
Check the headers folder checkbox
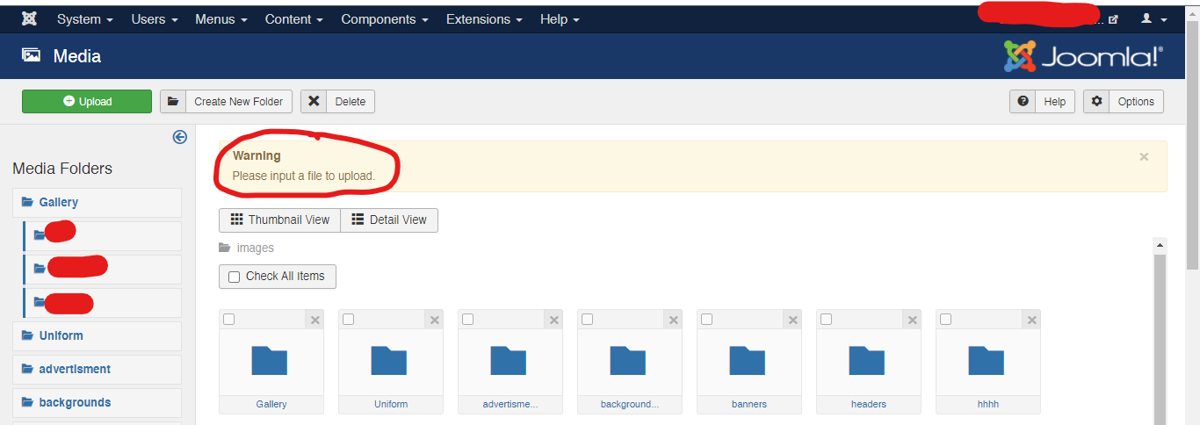(826, 320)
